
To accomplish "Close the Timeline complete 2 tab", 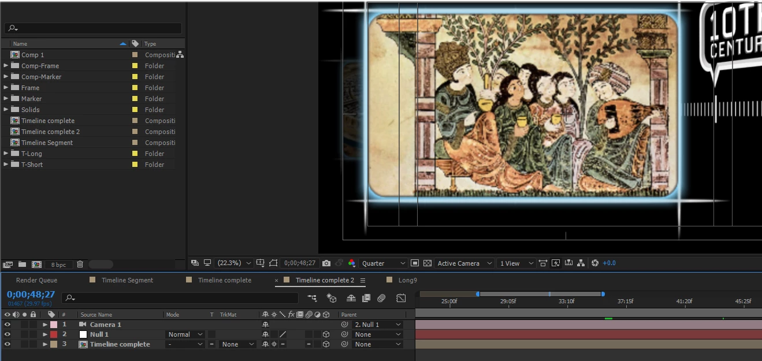I will 276,280.
